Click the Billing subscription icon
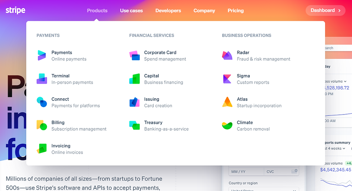Screen dimensions: 352x191 [42, 125]
